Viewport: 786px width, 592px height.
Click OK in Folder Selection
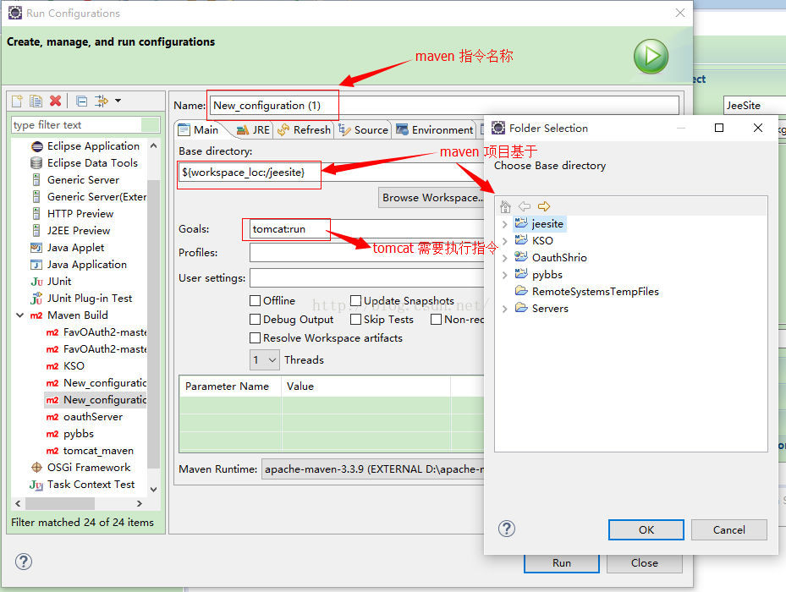pyautogui.click(x=646, y=530)
